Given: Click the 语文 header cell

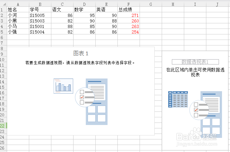Looking at the screenshot, I should coord(62,10).
